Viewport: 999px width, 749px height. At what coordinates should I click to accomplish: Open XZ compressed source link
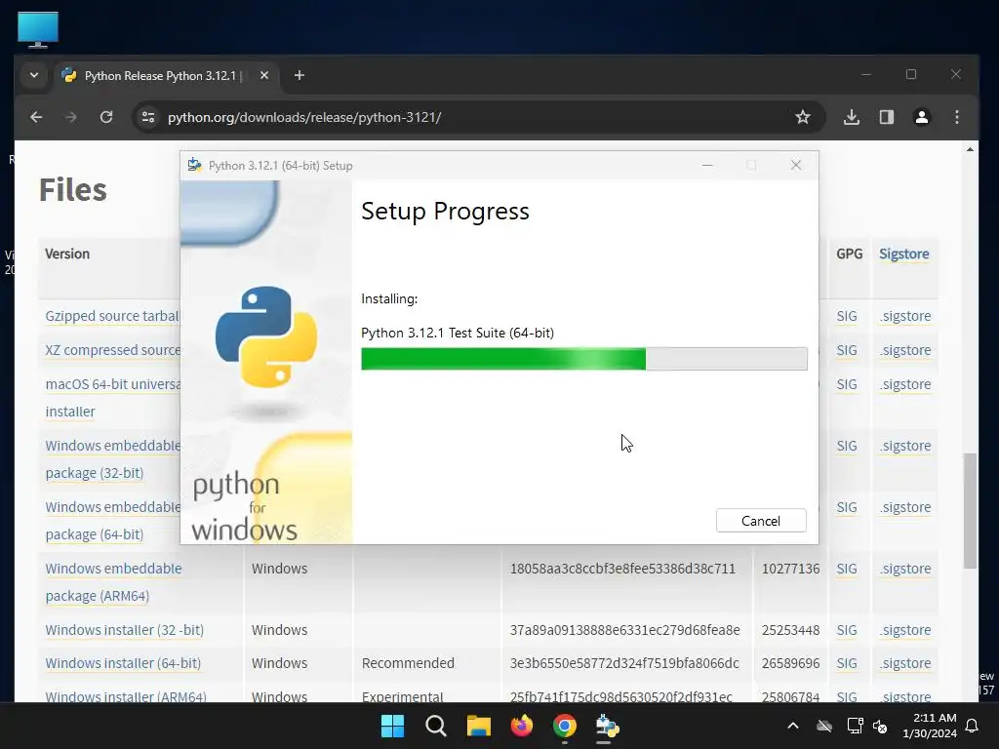point(113,350)
